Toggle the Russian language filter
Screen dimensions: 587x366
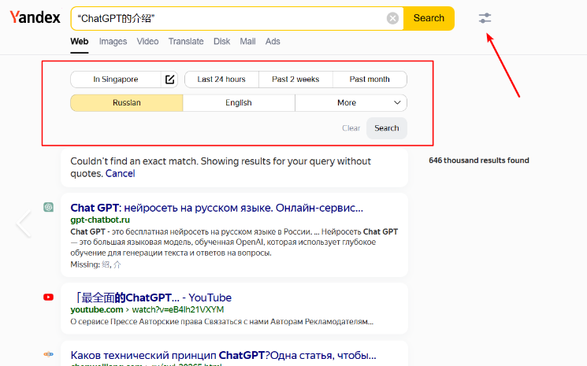point(126,103)
